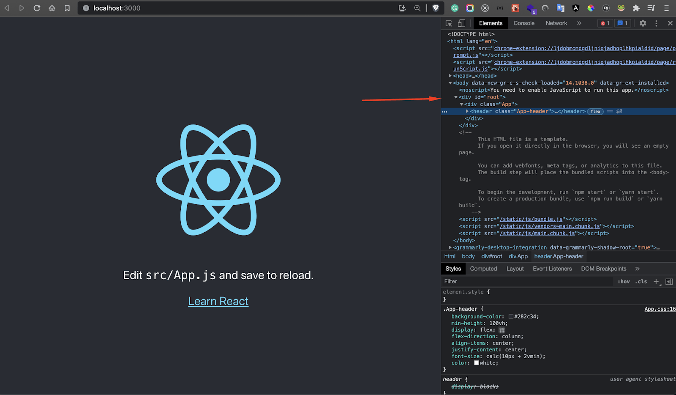The height and width of the screenshot is (395, 676).
Task: Show more DevTools main tabs
Action: click(579, 23)
